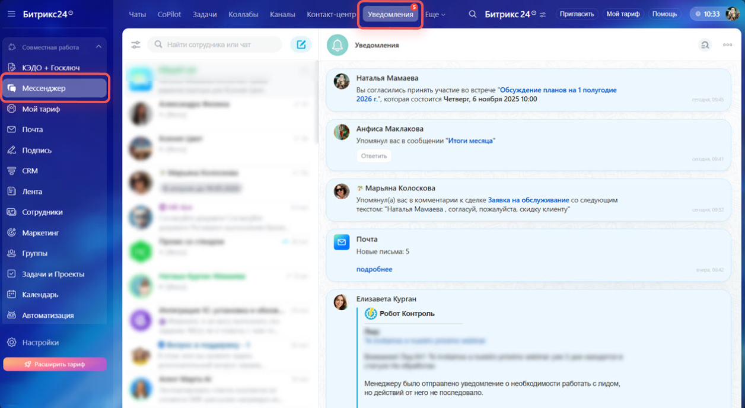Screen dimensions: 745x408
Task: Click the new chat compose icon
Action: click(301, 44)
